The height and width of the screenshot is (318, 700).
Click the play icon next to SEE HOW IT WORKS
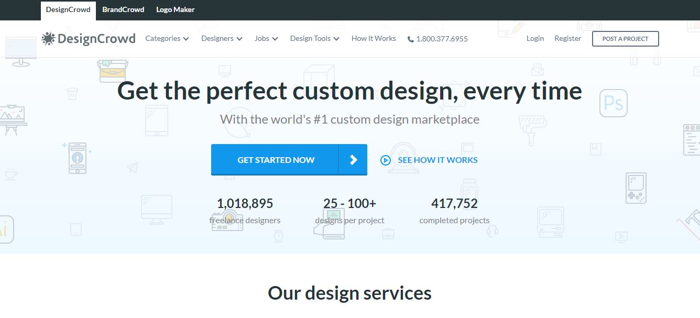(x=385, y=160)
